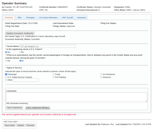The width and height of the screenshot is (153, 132).
Task: Toggle the Seasonal checkbox
Action: click(101, 77)
